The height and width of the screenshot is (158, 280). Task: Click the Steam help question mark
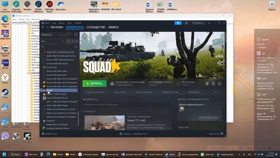(x=193, y=23)
